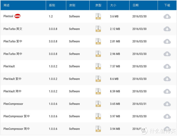Click the 2016/03/31 date cell

click(139, 104)
